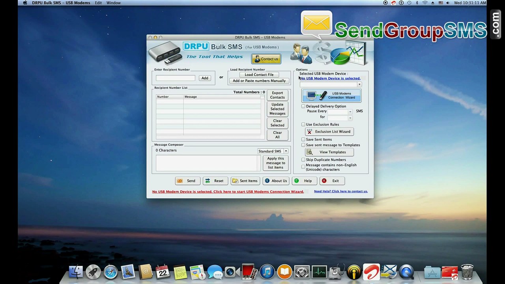The height and width of the screenshot is (284, 505).
Task: Click the Reset button
Action: click(215, 181)
